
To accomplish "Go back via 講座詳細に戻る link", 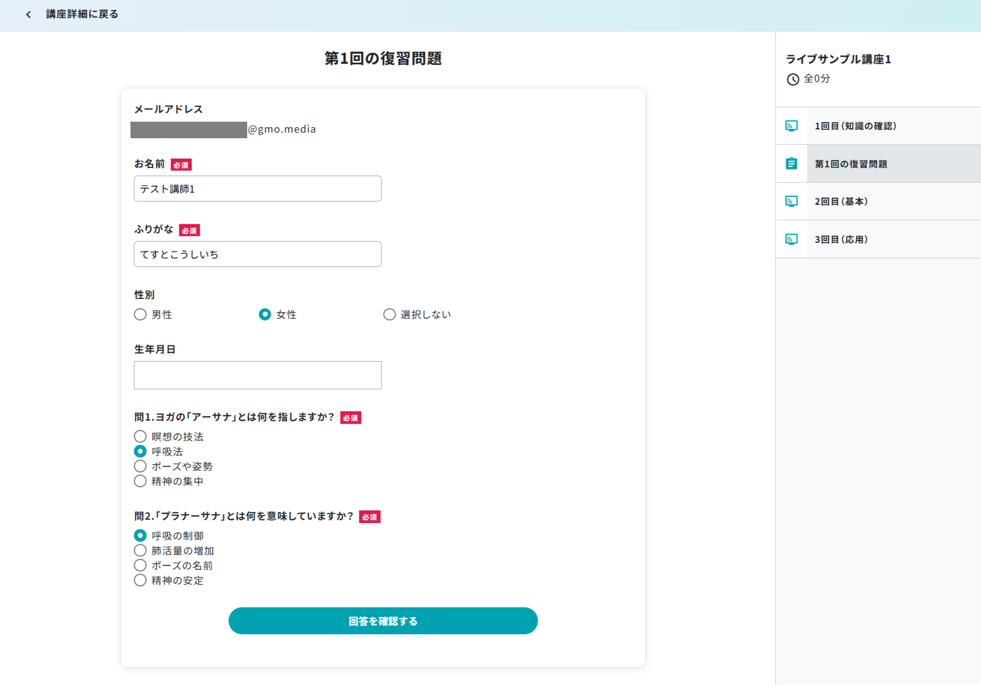I will tap(82, 14).
